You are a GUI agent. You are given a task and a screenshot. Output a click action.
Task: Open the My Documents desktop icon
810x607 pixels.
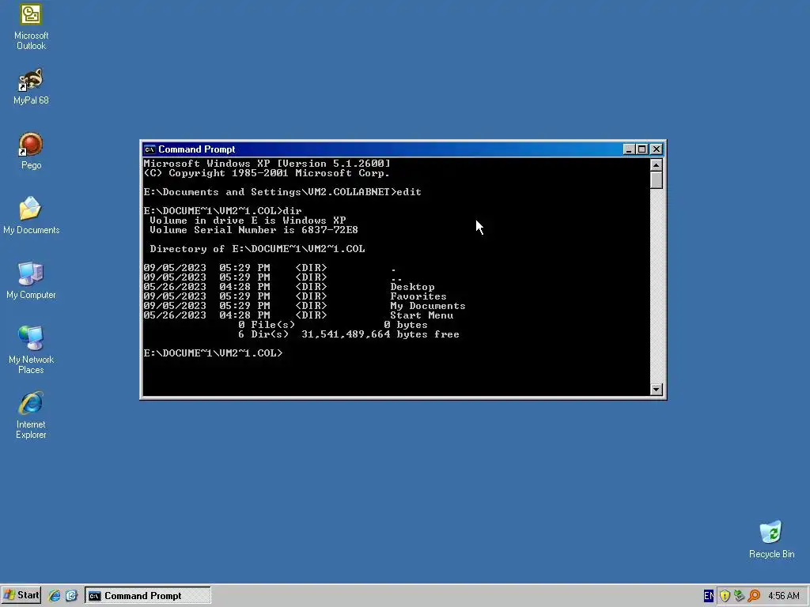[31, 215]
